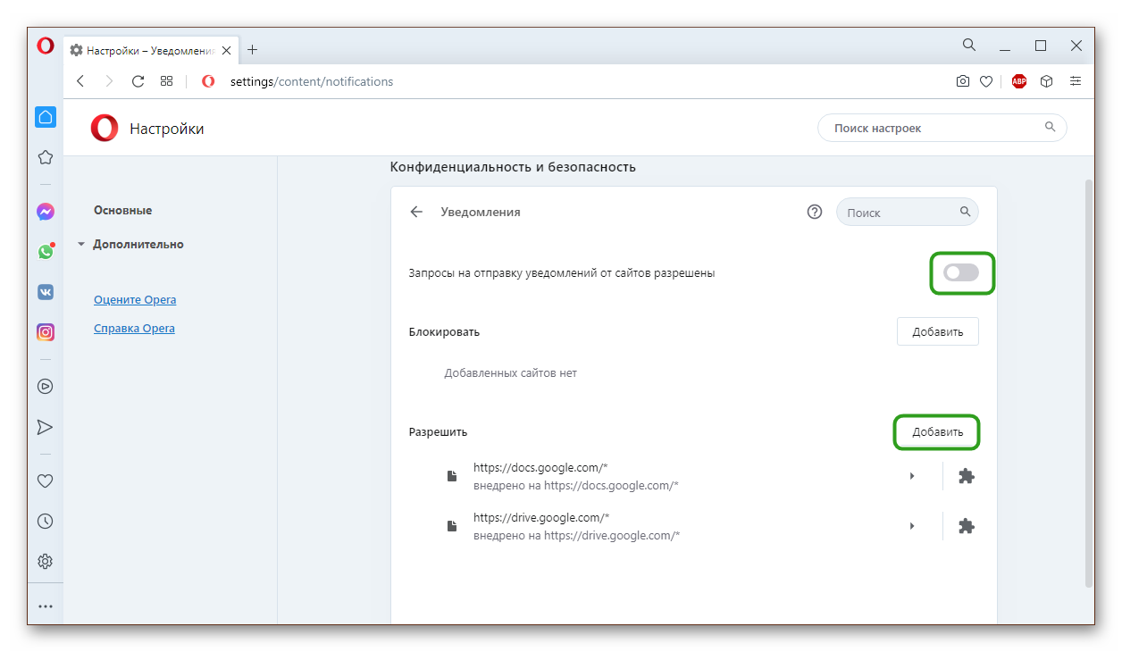Click Добавить next to Разрешить
The width and height of the screenshot is (1122, 652).
coord(937,432)
